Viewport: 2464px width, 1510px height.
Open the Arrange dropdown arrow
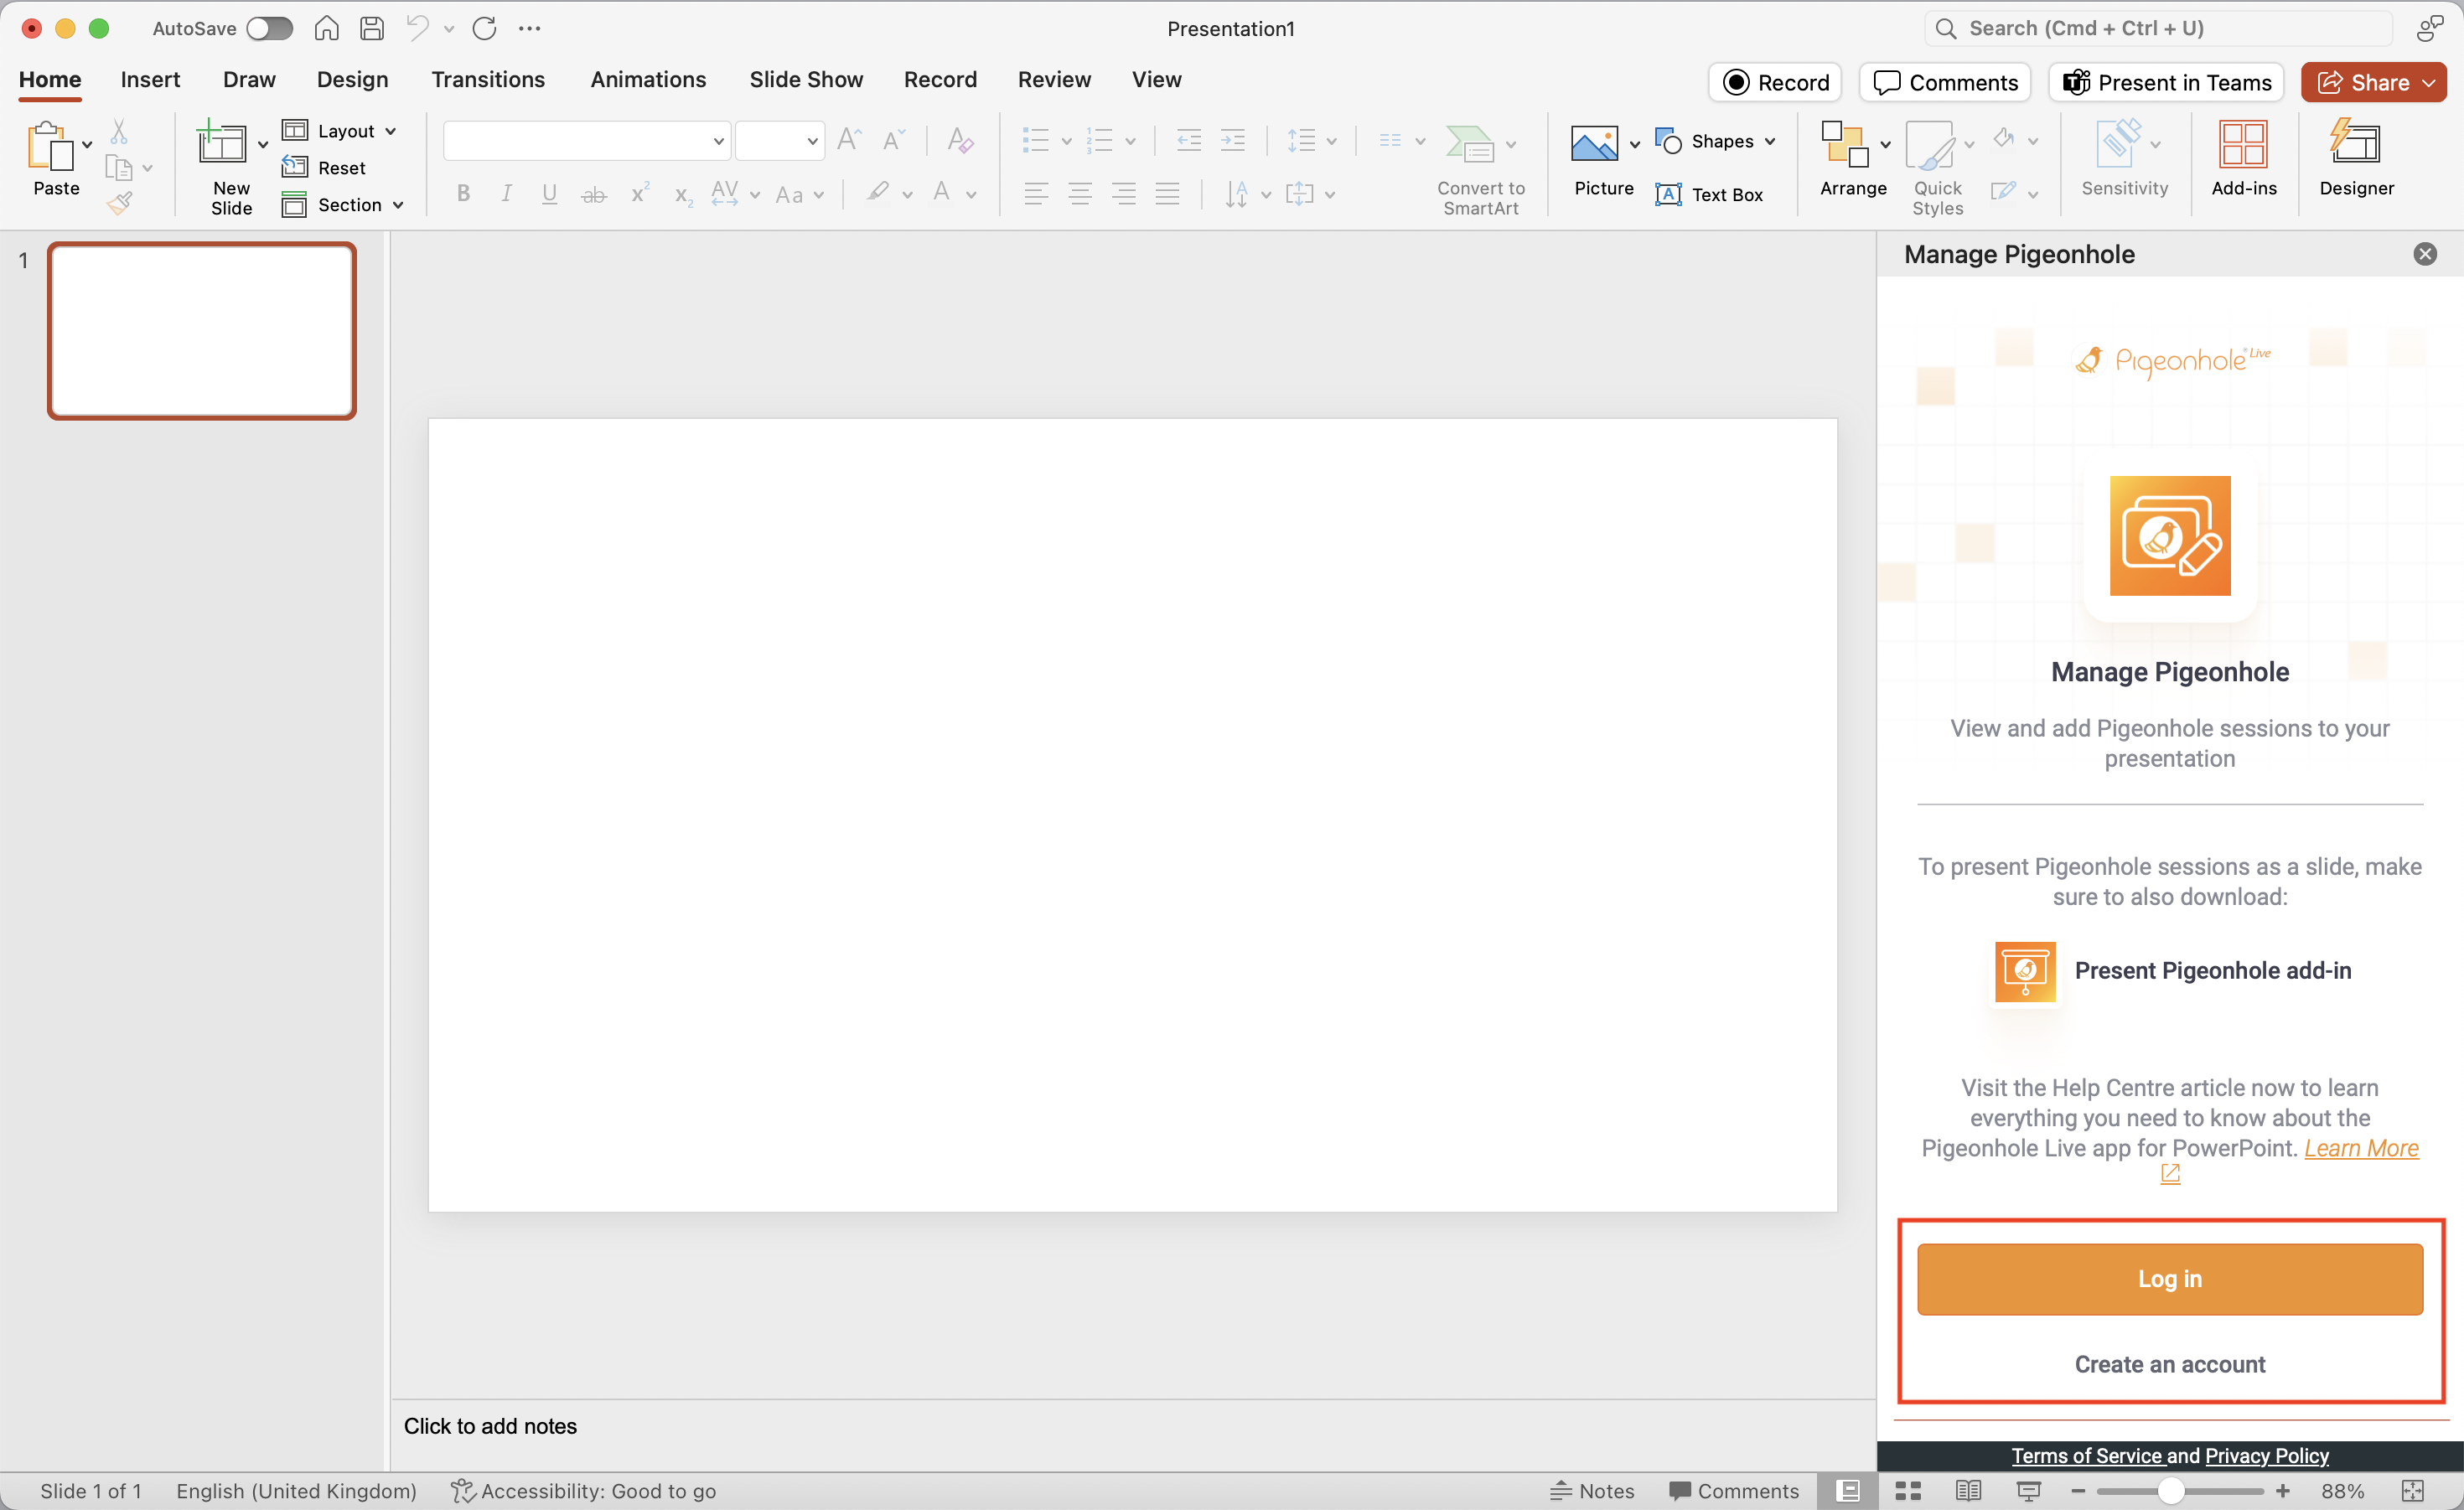pos(1885,144)
